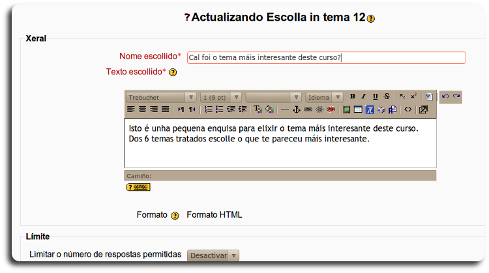Screen dimensions: 489x273
Task: Decrease the indent level
Action: [231, 109]
